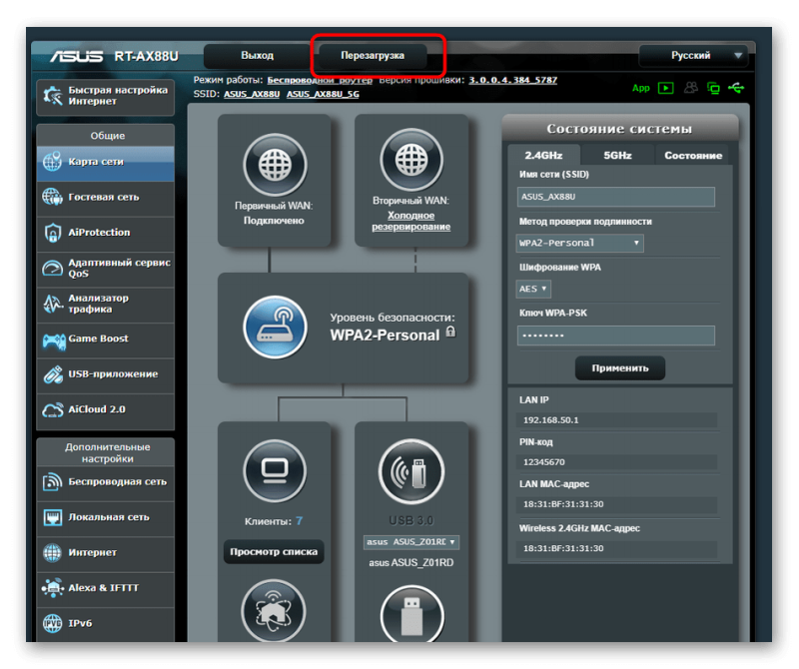Switch to the 5GHz tab
Viewport: 799px width, 669px height.
[x=617, y=156]
